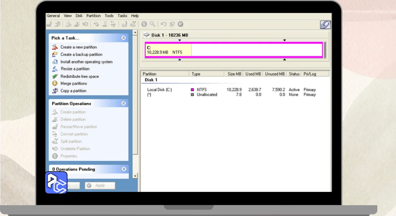
Task: Collapse the Pick a Task panel
Action: [x=123, y=38]
